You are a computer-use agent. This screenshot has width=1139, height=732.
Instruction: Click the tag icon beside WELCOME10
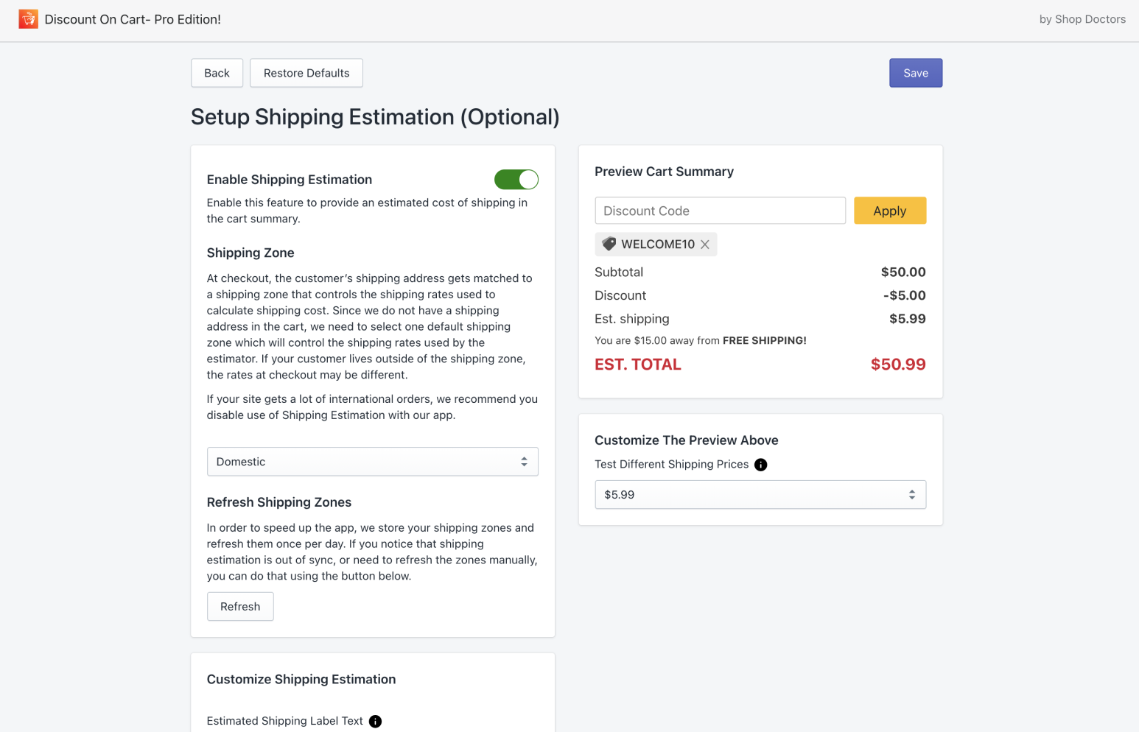pyautogui.click(x=609, y=244)
